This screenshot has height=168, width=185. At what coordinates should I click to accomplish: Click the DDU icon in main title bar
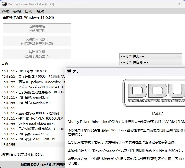4,4
